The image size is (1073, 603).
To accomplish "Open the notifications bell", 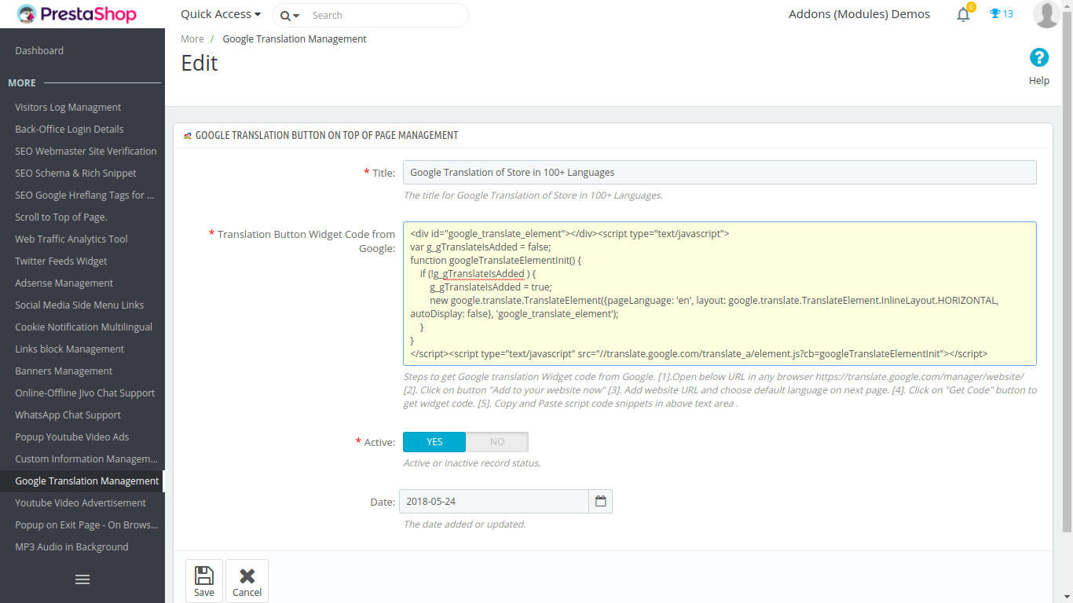I will 964,14.
